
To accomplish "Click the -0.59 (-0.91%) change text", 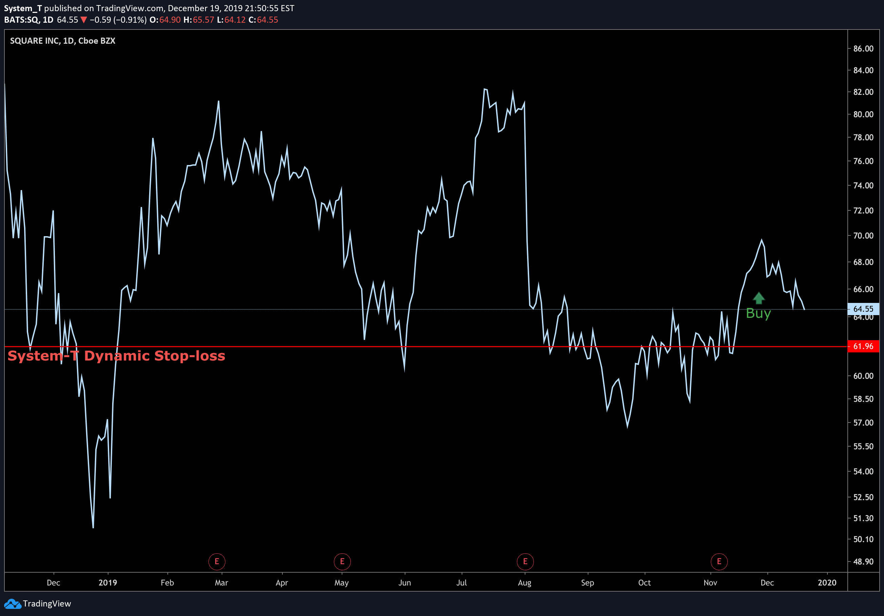I will [x=118, y=20].
